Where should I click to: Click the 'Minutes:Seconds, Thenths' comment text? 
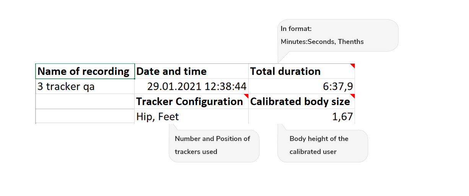pyautogui.click(x=322, y=42)
